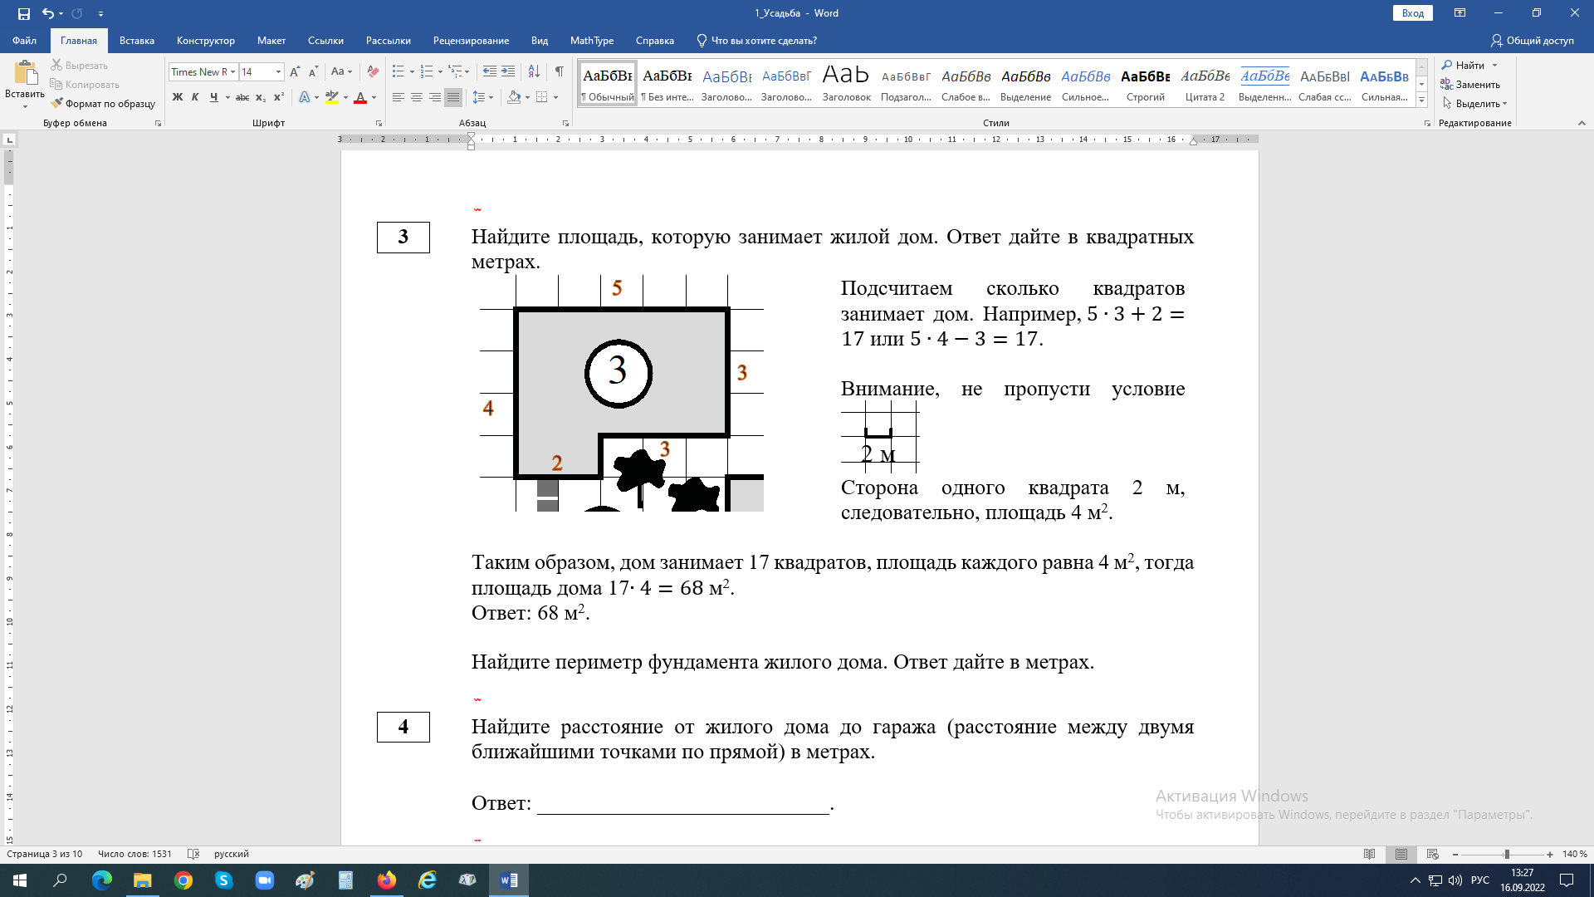Insert a numbered list
This screenshot has width=1594, height=897.
point(427,72)
